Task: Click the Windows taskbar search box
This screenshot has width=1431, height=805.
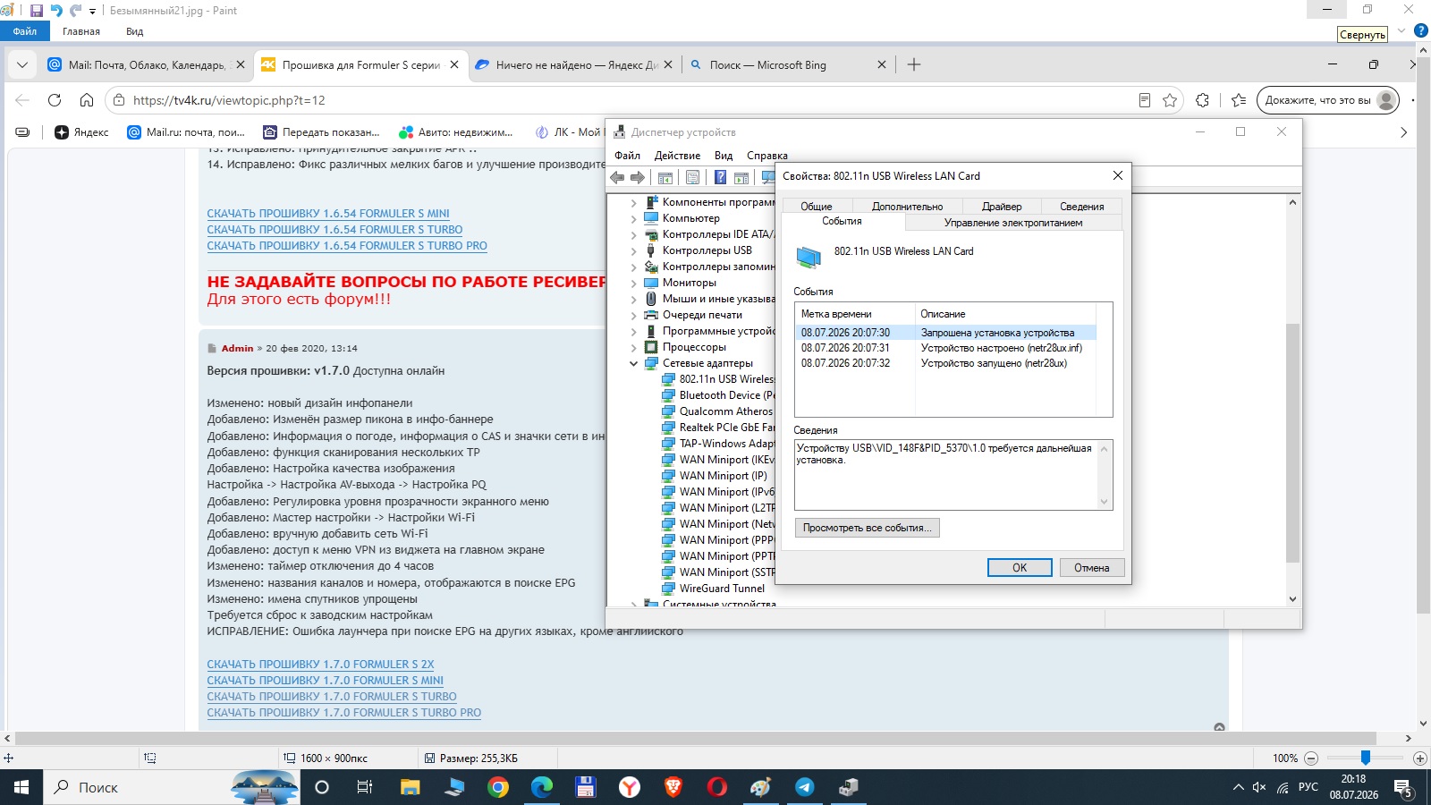Action: 134,787
